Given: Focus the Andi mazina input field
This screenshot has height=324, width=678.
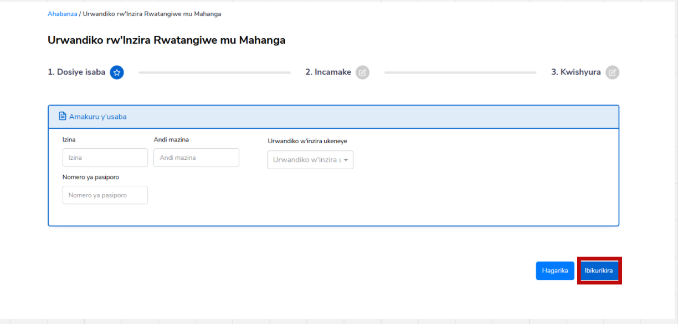Looking at the screenshot, I should (196, 158).
